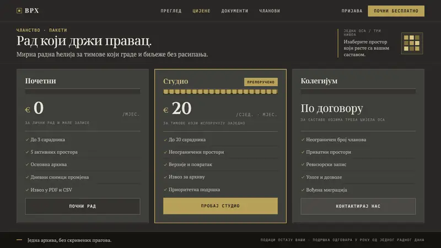441x248 pixels.
Task: Click the Почни бесплатно button
Action: coord(396,11)
